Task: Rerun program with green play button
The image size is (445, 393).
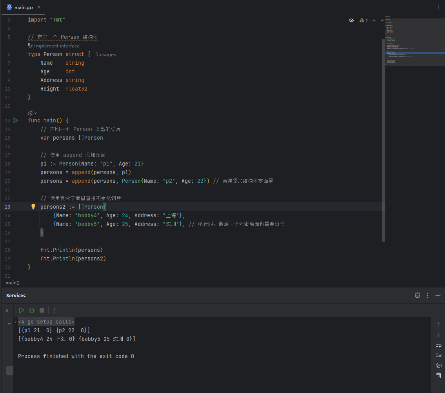Action: point(21,310)
